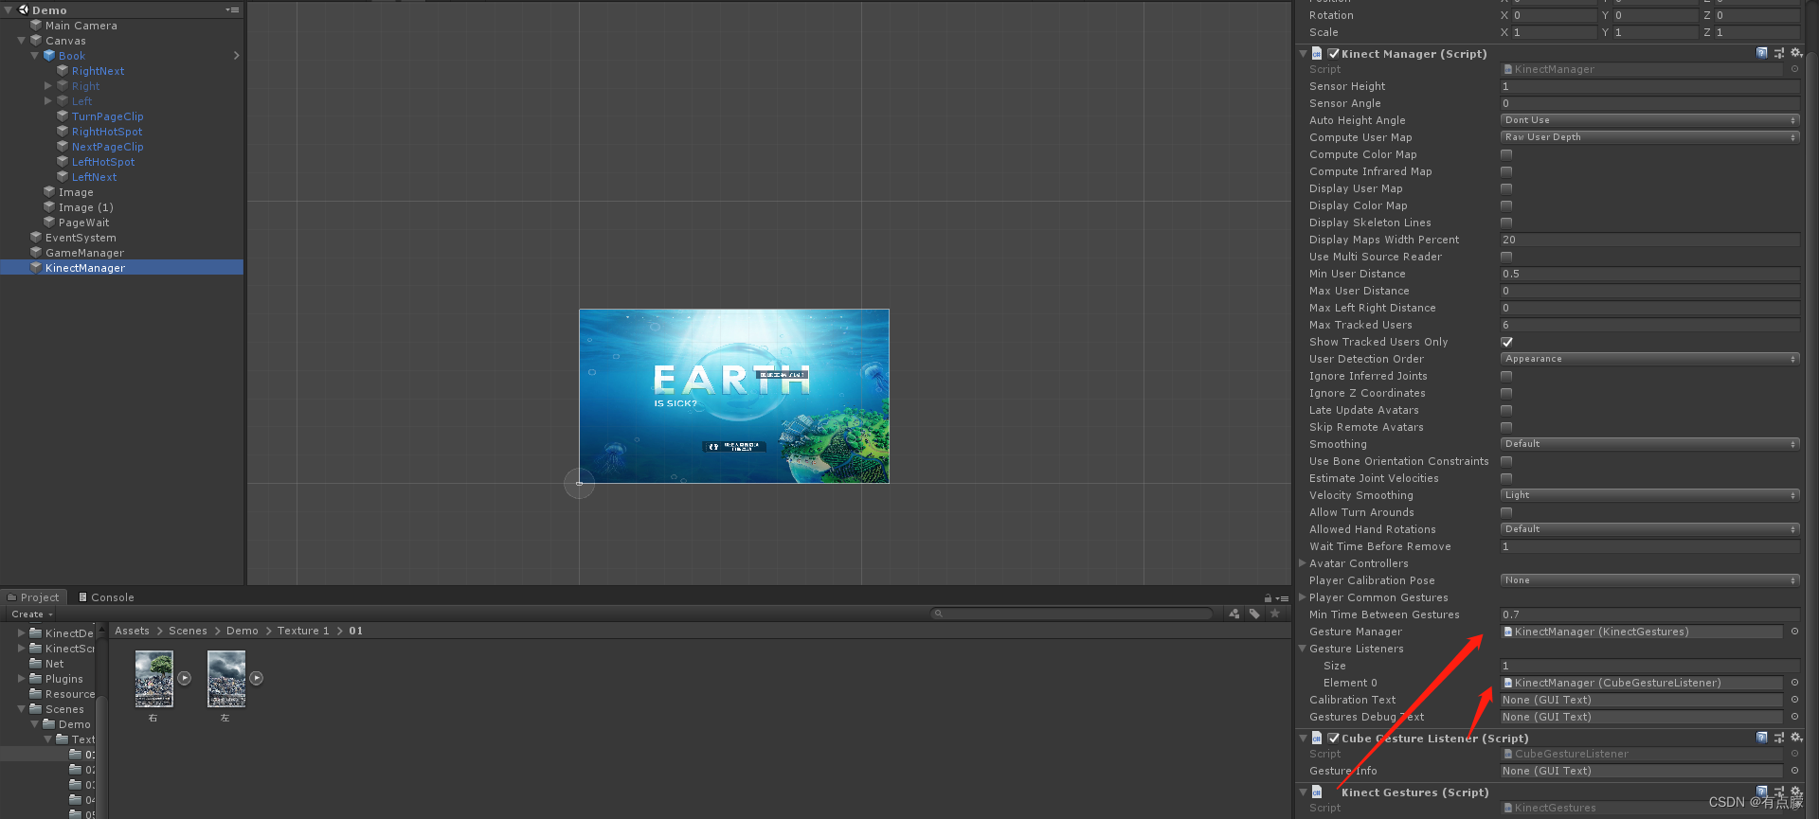Click the Project search box

pos(1072,614)
